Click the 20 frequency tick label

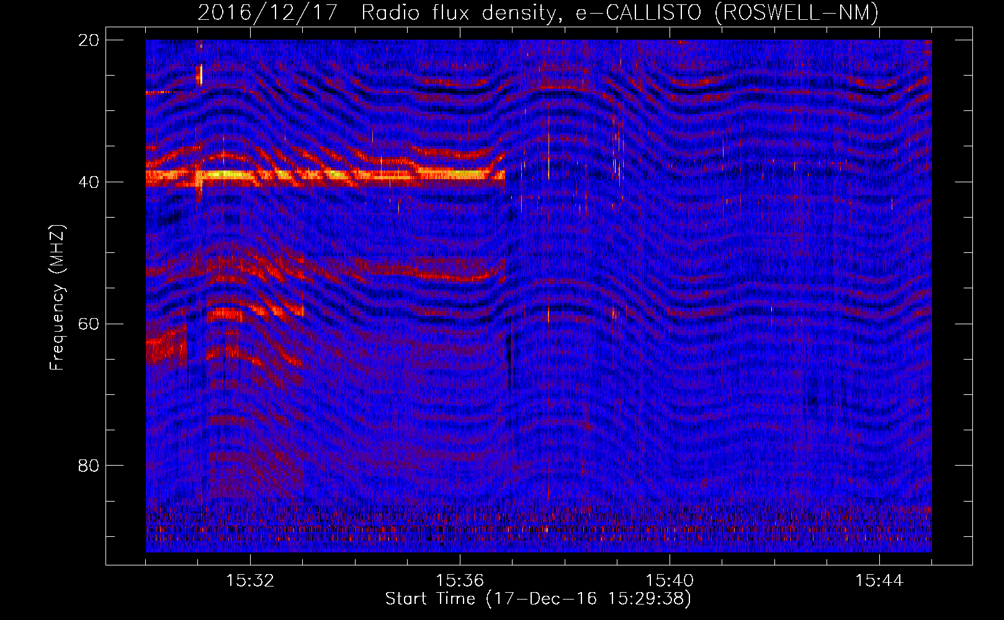(x=89, y=40)
